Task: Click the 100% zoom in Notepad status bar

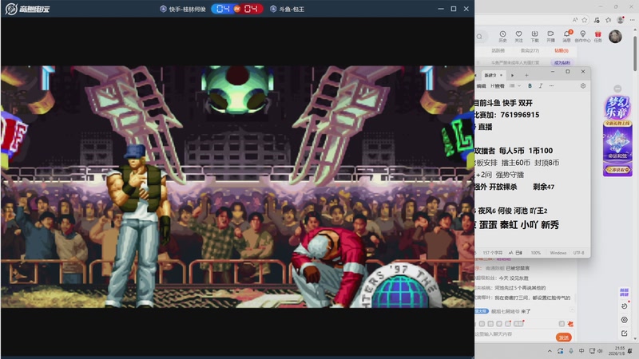Action: (x=535, y=253)
